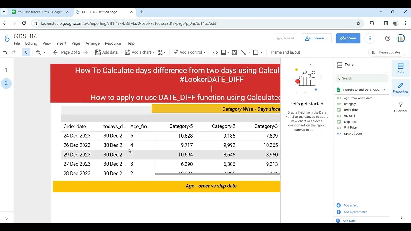Open the Insert menu
Screen dimensions: 411x231
coord(61,43)
